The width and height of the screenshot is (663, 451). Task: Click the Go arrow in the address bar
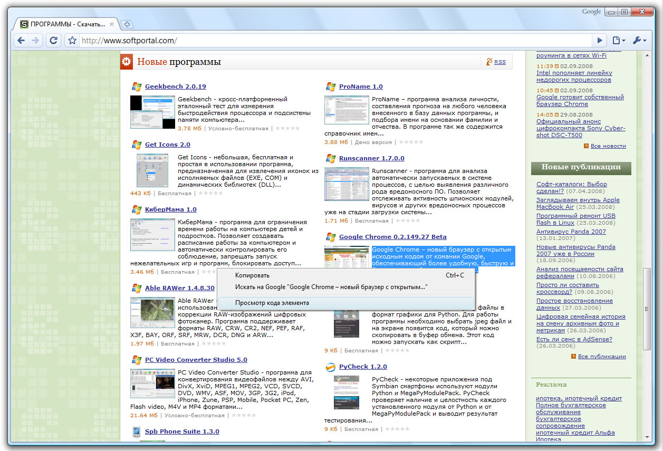tap(600, 41)
